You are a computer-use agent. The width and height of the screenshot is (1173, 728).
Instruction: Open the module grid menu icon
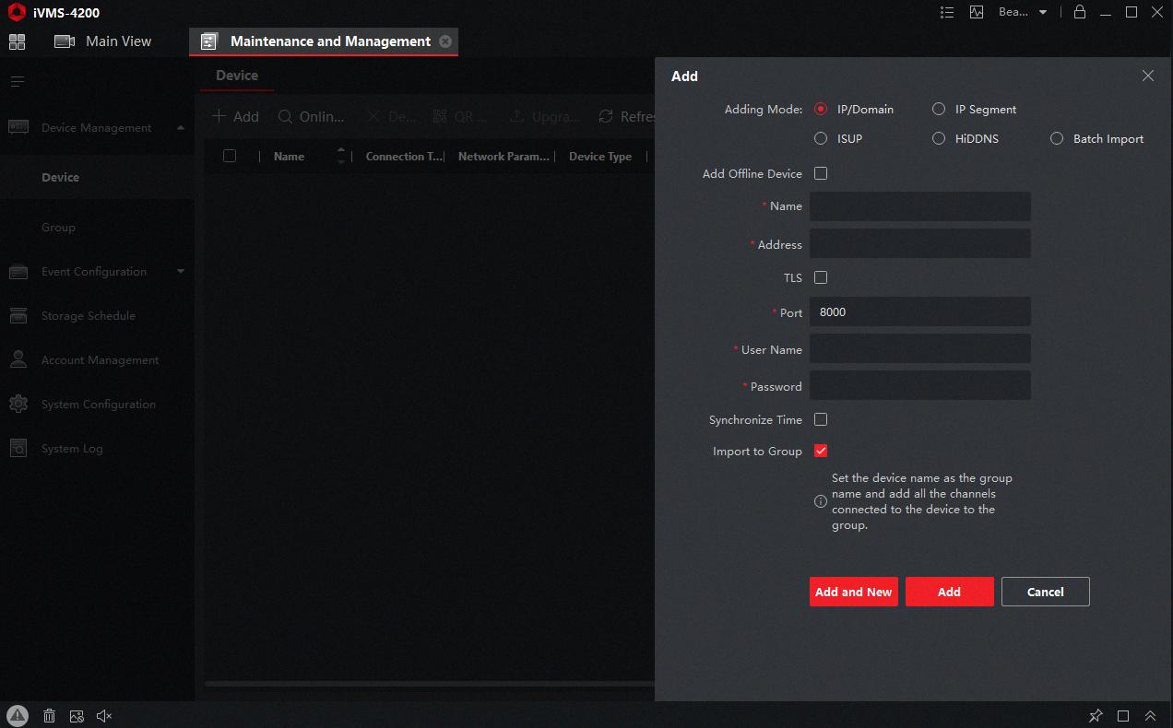pyautogui.click(x=17, y=41)
